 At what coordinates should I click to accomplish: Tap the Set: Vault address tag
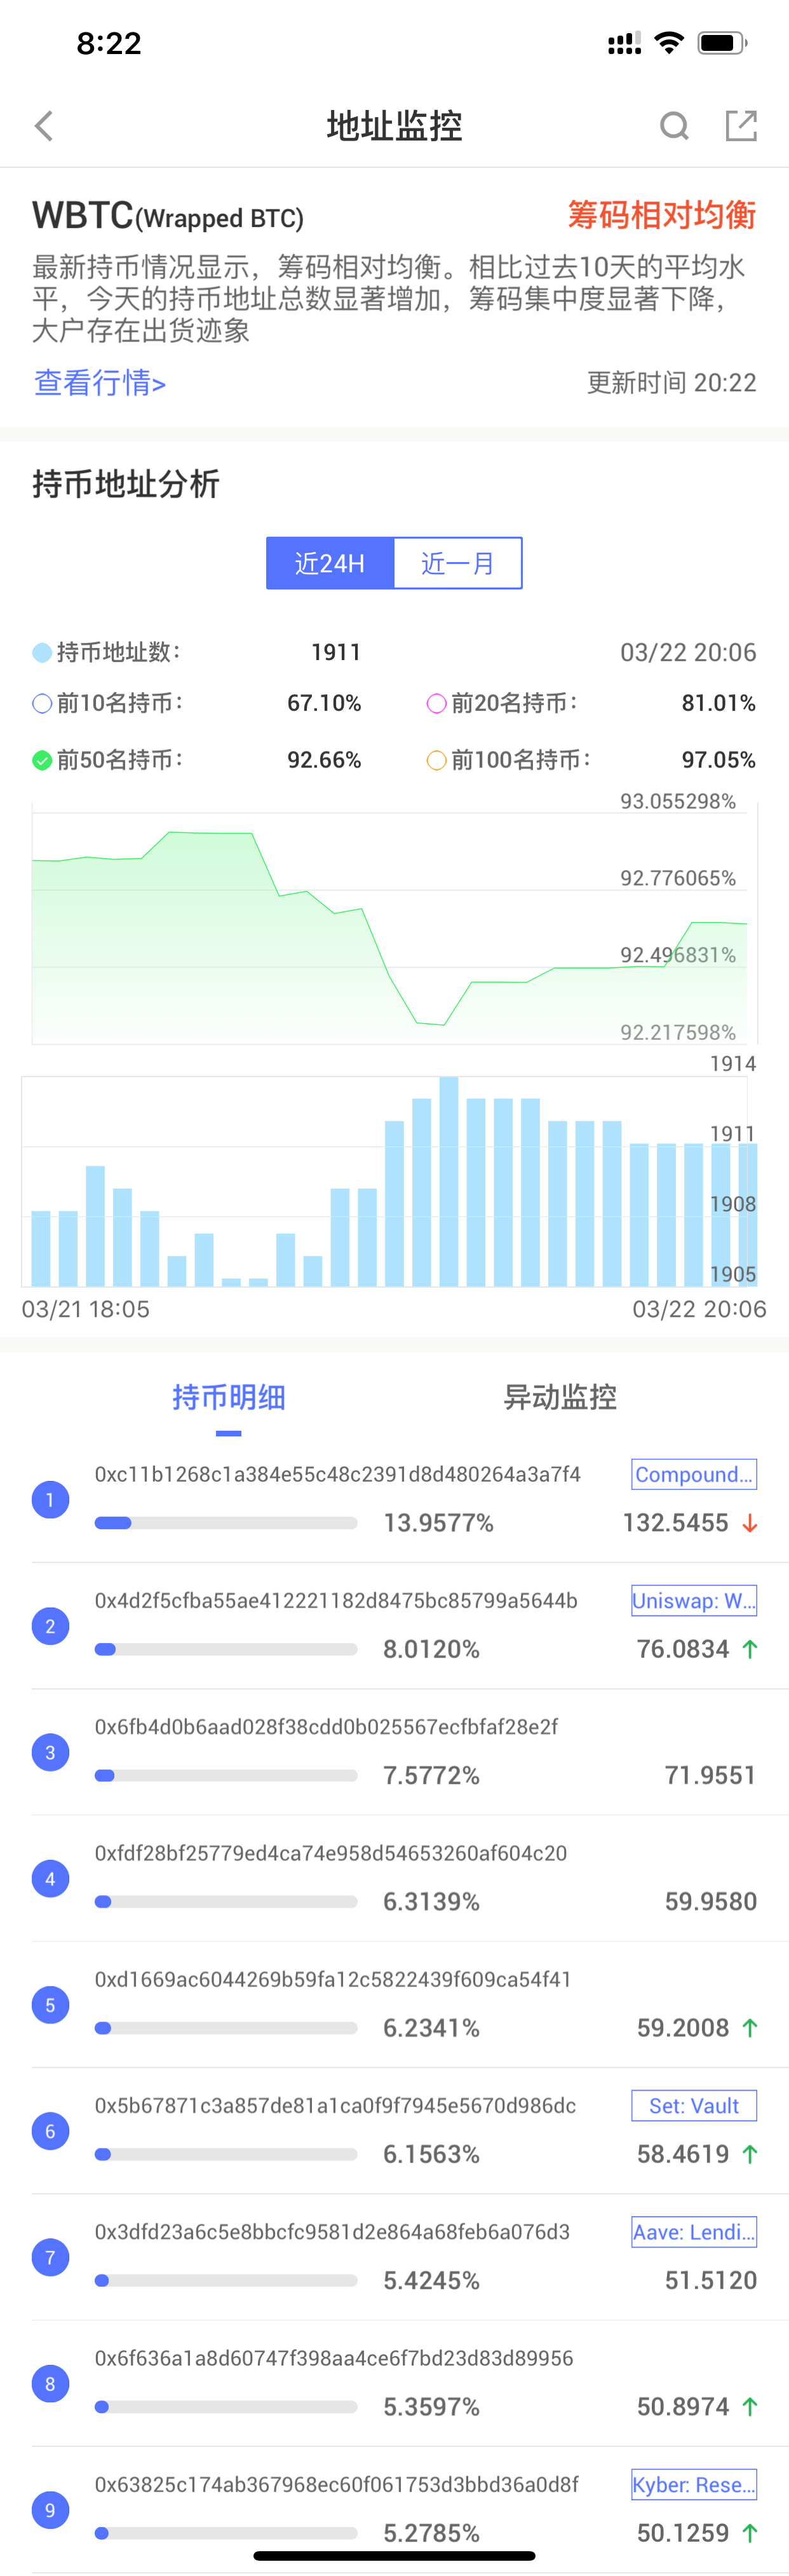point(694,2105)
